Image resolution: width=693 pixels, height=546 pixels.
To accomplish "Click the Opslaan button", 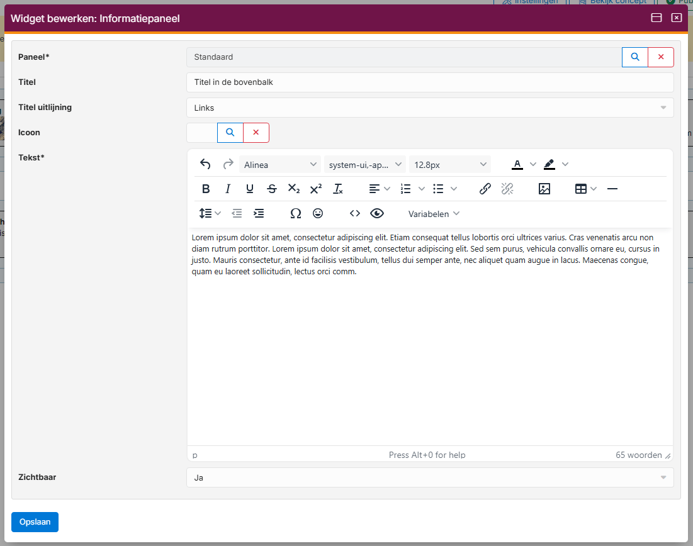I will pyautogui.click(x=35, y=522).
